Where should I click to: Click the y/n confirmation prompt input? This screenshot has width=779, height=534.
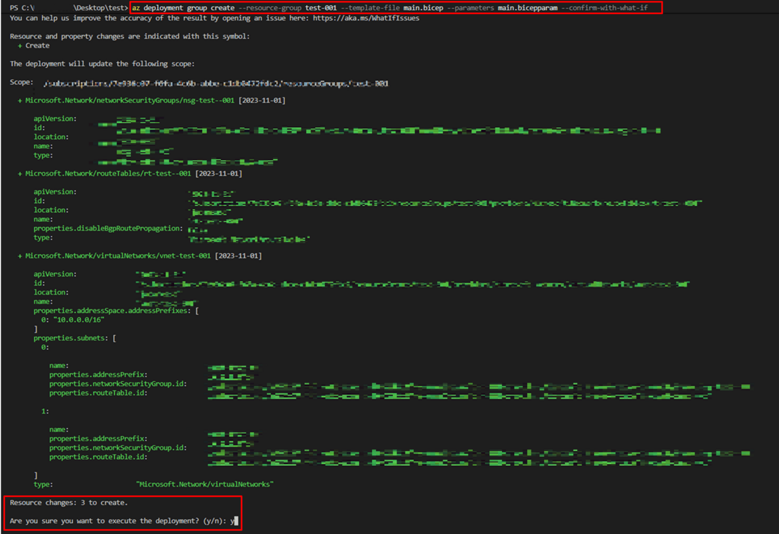coord(234,521)
